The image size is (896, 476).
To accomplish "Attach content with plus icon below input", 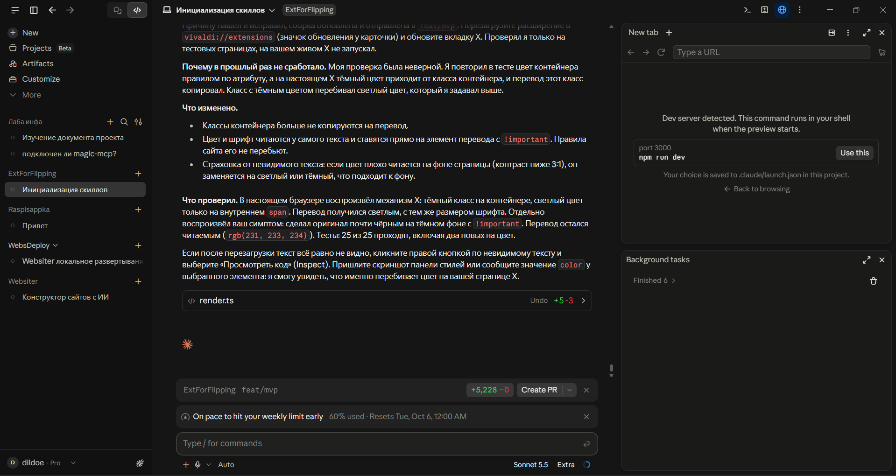I will (x=186, y=465).
